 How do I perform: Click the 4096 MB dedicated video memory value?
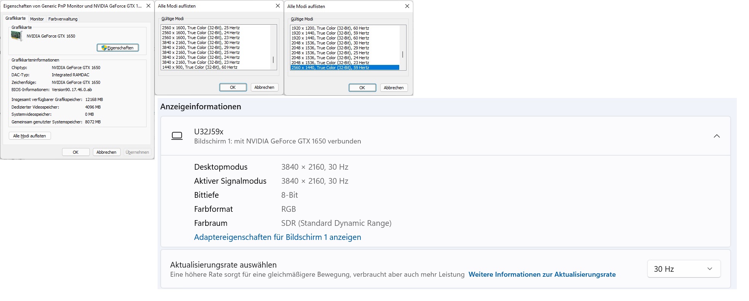(x=93, y=107)
